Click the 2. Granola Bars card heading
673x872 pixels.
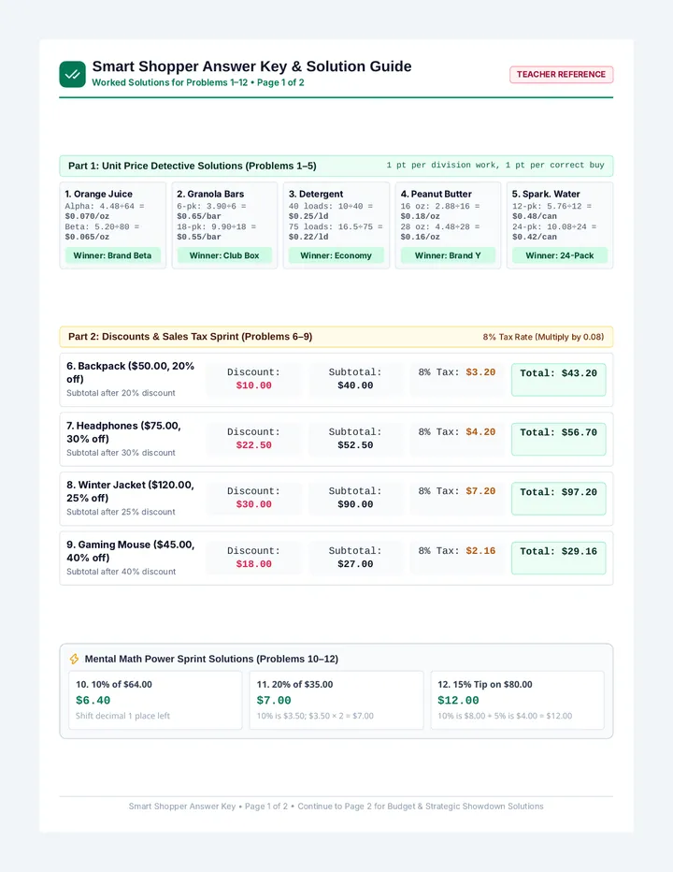[210, 194]
